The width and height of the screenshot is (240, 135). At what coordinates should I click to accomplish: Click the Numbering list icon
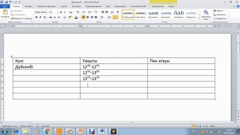tap(90, 12)
